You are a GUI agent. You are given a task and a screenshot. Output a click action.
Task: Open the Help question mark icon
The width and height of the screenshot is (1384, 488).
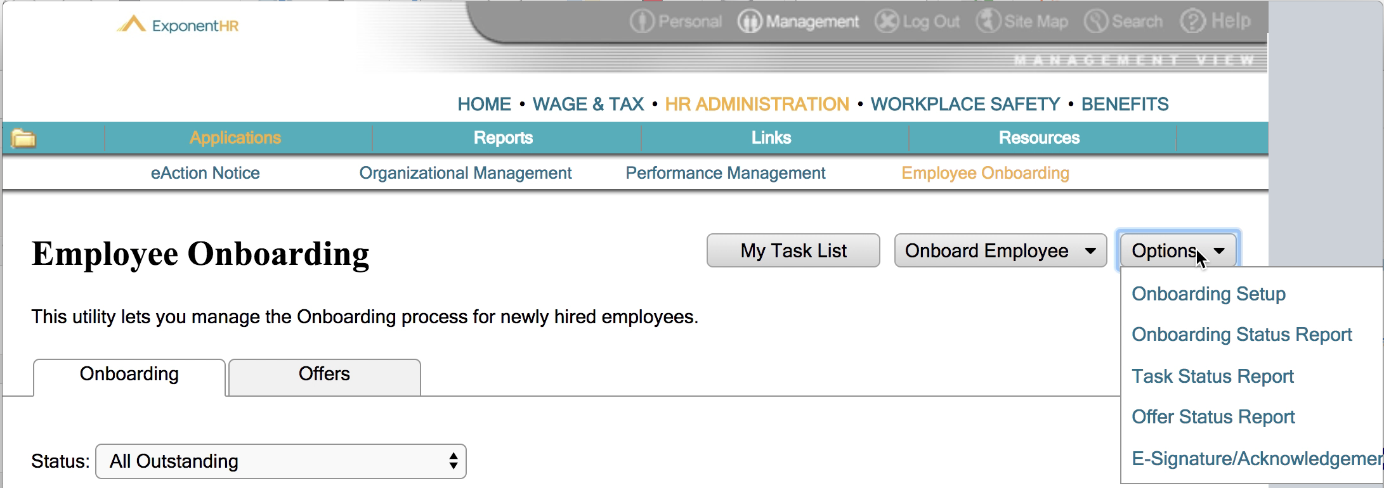(x=1192, y=22)
